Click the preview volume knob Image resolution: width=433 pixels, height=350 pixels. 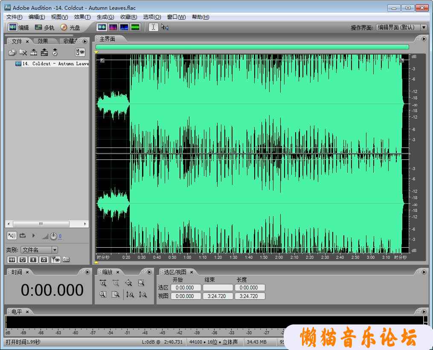tap(54, 236)
